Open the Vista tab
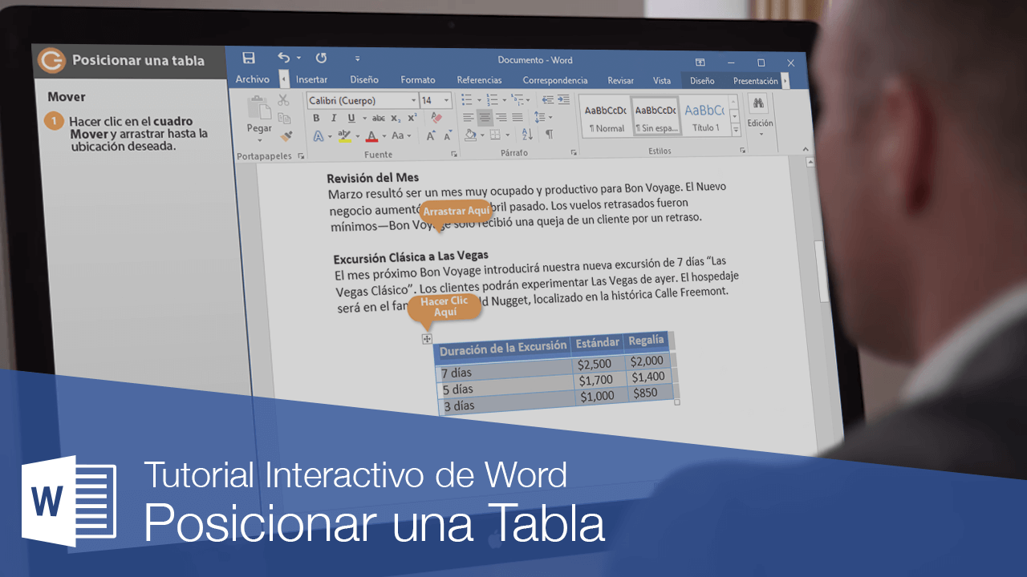The image size is (1027, 577). pos(662,80)
